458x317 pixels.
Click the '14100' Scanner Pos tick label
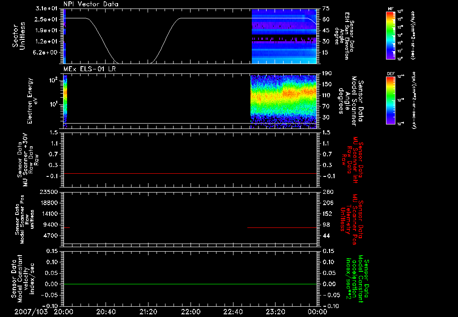[x=48, y=214]
